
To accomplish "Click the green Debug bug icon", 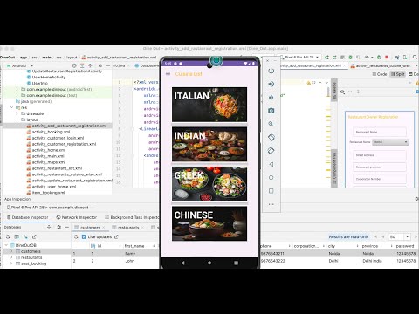I will 350,58.
